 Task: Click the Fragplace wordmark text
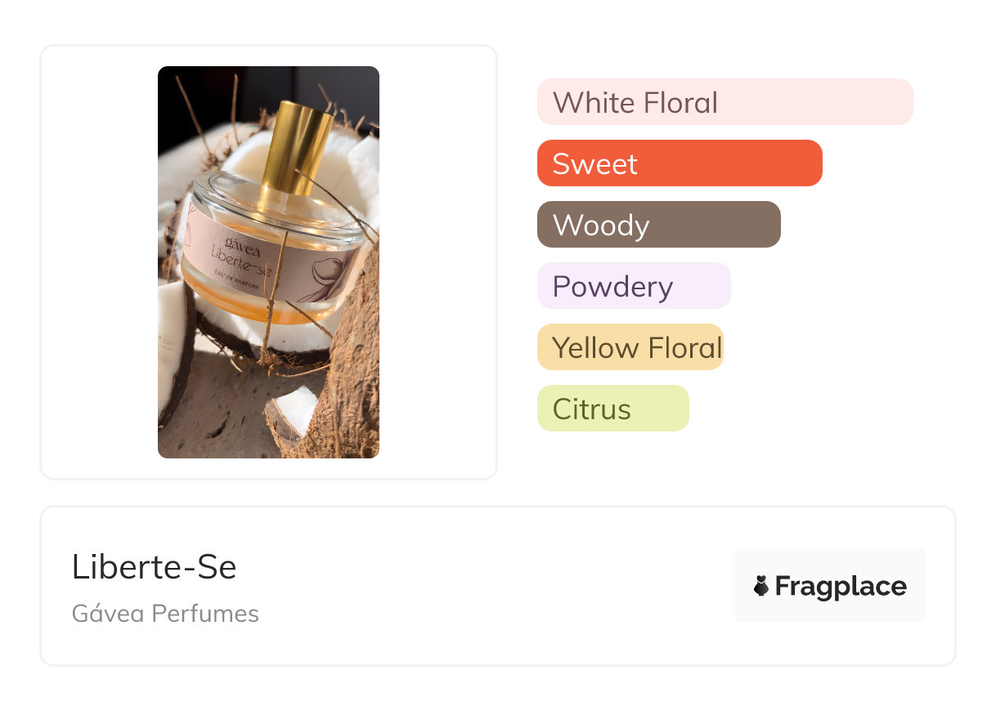pyautogui.click(x=841, y=587)
